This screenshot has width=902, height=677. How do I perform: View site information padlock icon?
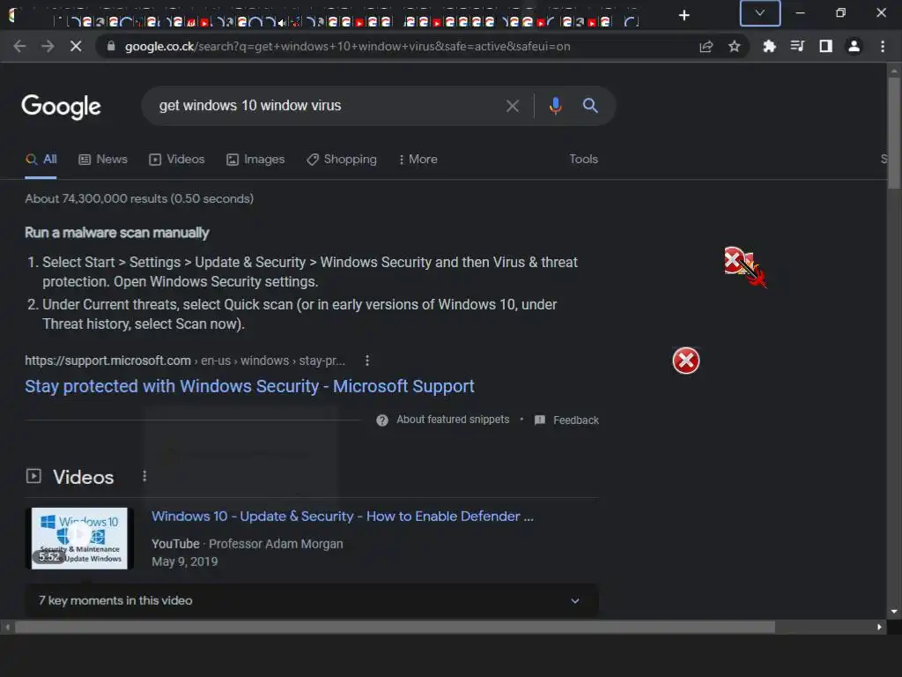click(x=111, y=46)
